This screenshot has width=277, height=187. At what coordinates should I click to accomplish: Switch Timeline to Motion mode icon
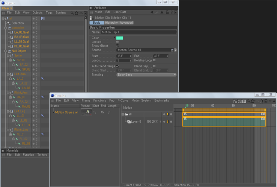(x=244, y=101)
